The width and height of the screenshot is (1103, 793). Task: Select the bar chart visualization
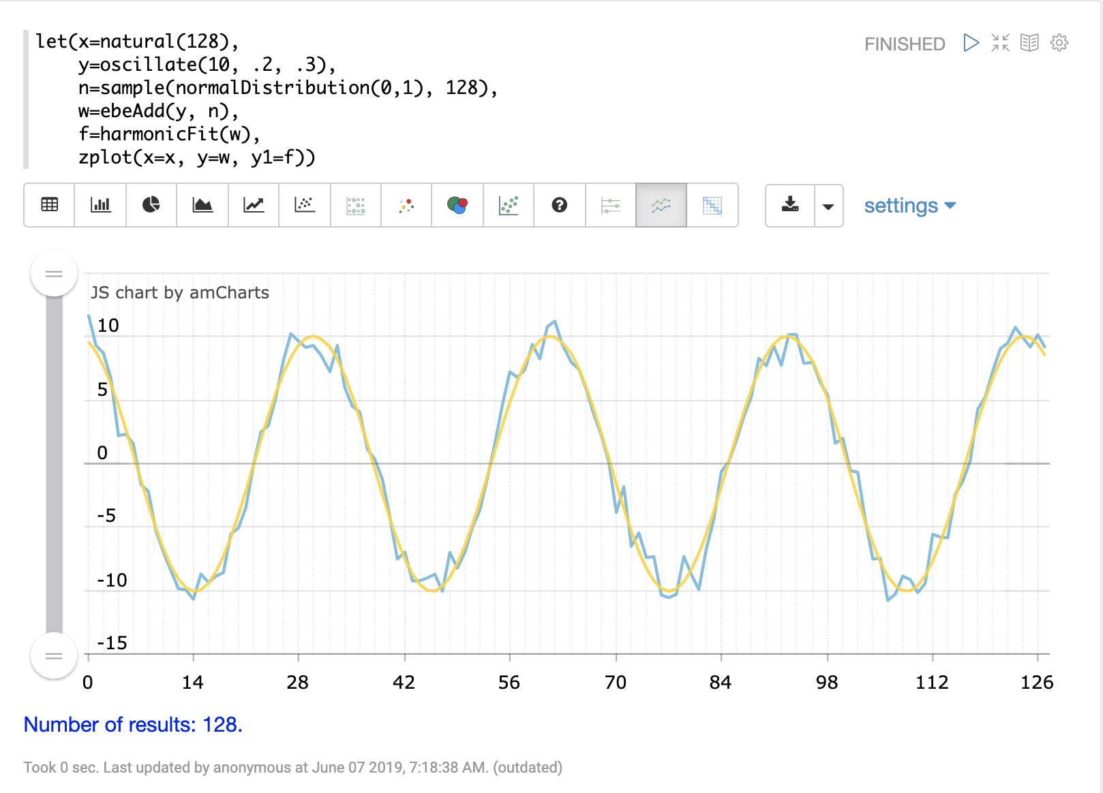[x=100, y=205]
